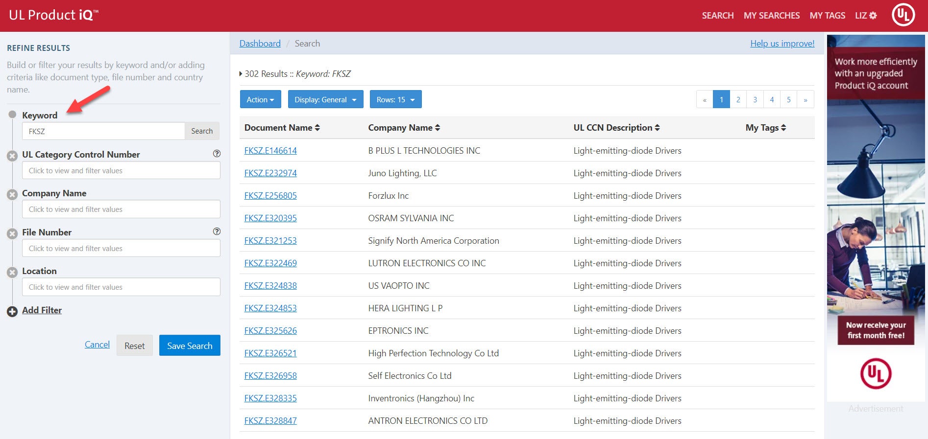928x439 pixels.
Task: Open File Number filter values field
Action: click(x=121, y=248)
